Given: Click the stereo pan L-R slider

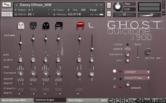Looking at the screenshot, I should pos(124,15).
